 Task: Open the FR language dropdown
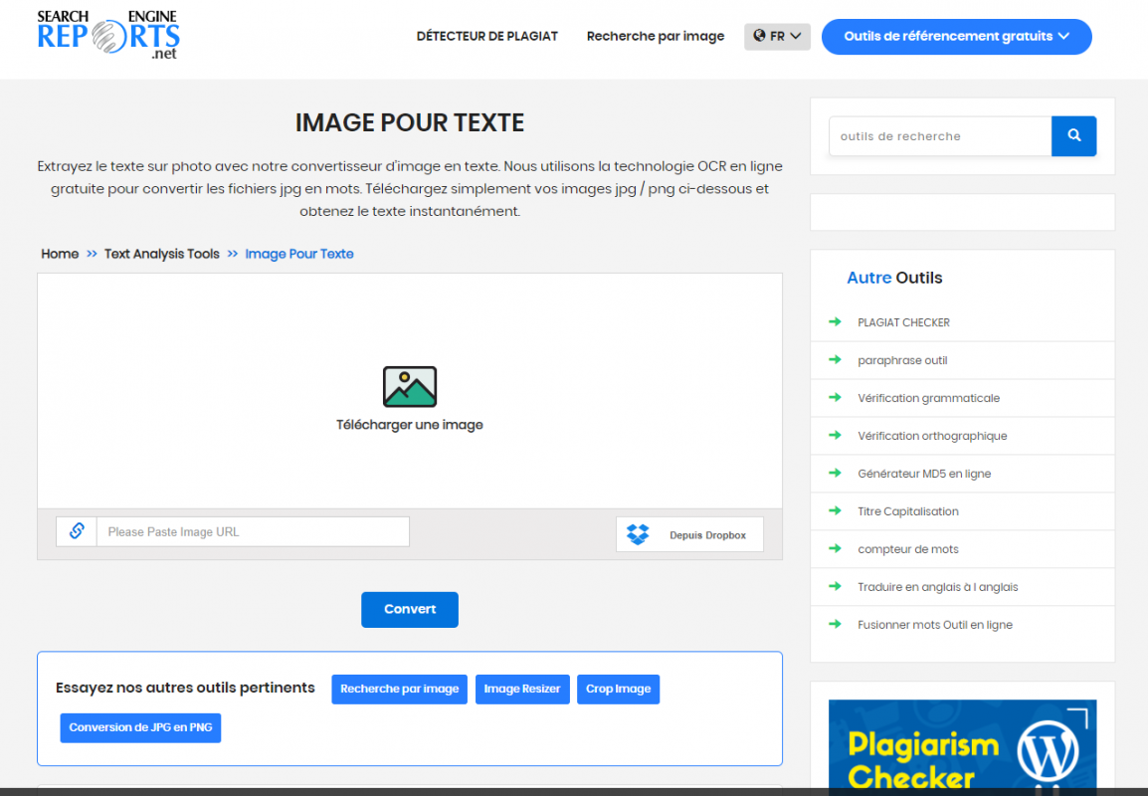[777, 36]
